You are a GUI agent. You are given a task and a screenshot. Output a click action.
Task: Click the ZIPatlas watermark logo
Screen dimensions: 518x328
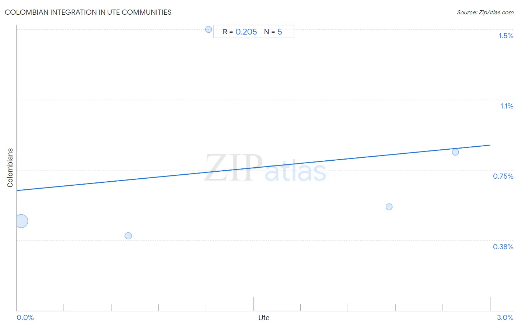pyautogui.click(x=265, y=168)
